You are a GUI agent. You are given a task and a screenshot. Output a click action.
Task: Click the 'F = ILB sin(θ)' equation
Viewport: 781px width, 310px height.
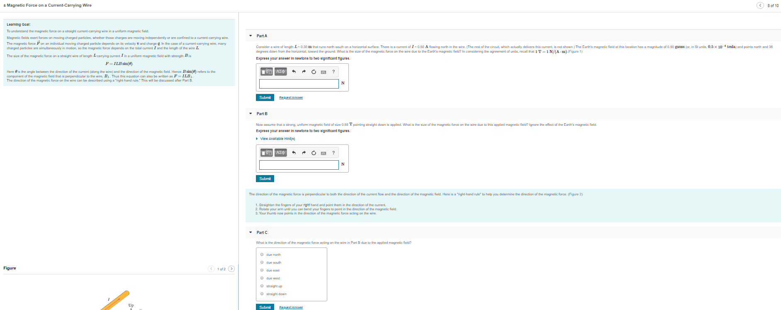[x=119, y=64]
